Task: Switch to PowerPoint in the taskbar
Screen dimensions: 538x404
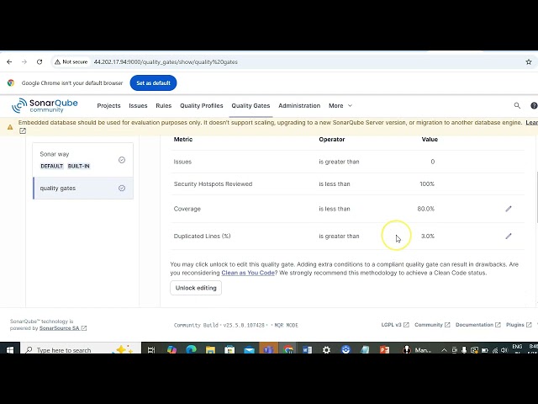Action: tap(385, 350)
